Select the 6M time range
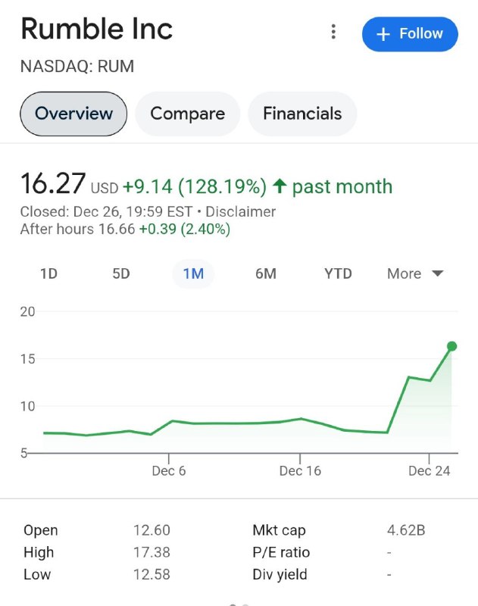Viewport: 478px width, 606px height. tap(266, 273)
